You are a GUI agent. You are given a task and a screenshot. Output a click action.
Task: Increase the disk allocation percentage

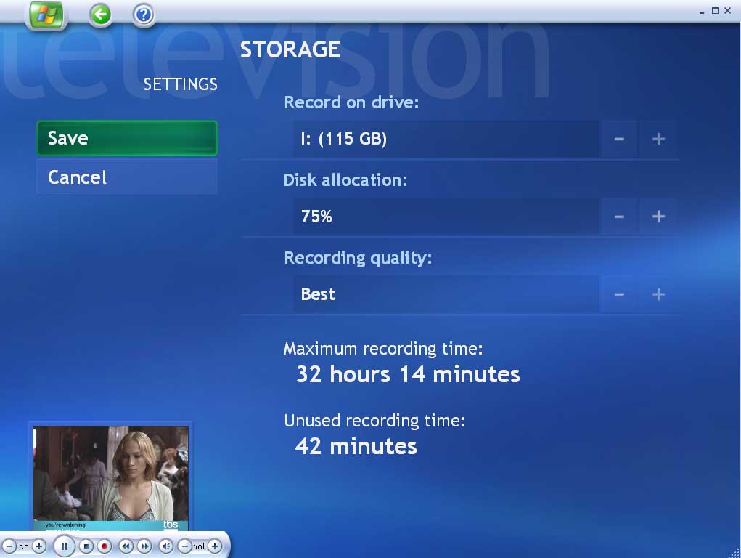[658, 216]
